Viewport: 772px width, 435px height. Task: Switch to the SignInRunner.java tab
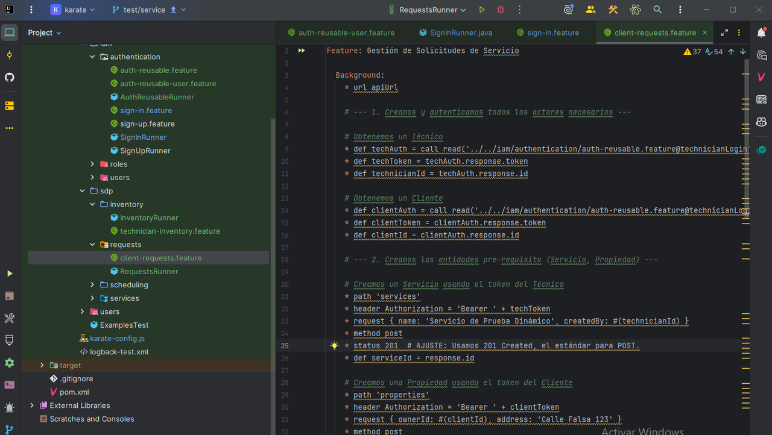[x=461, y=33]
